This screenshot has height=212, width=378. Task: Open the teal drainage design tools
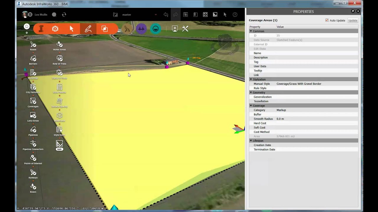tap(156, 29)
